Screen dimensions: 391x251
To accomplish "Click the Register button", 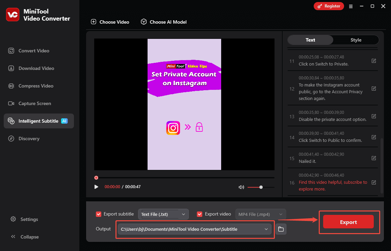I will point(329,6).
